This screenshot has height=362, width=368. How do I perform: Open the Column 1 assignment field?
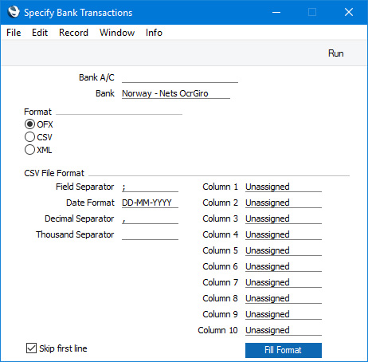pos(284,187)
